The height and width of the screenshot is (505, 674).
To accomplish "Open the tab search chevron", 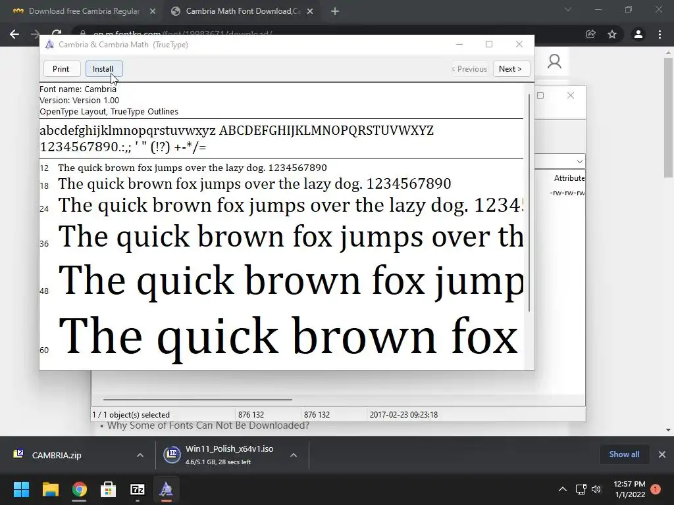I will [568, 9].
